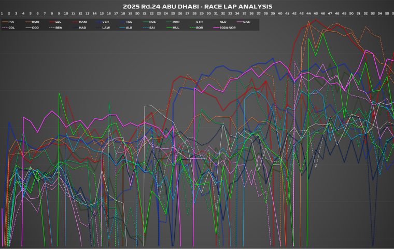Click the OCO legend label

(35, 27)
